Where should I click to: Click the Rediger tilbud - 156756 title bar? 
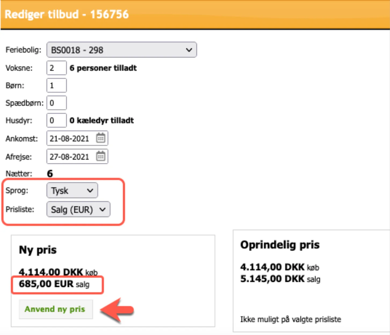[x=67, y=14]
